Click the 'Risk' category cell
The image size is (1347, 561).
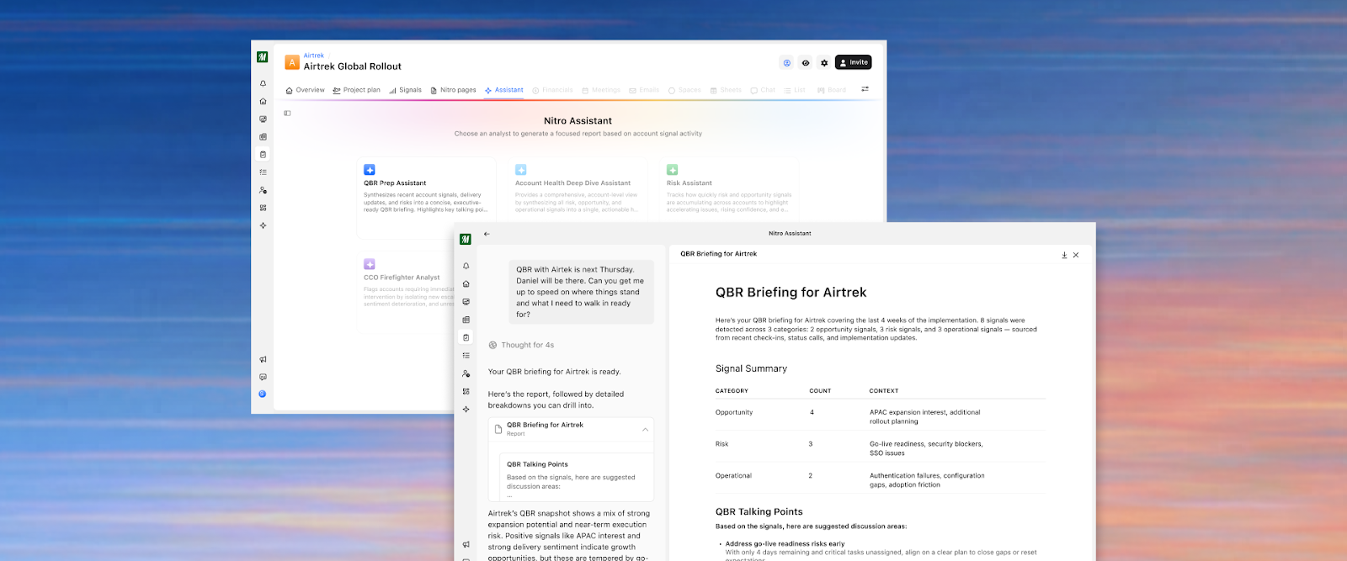click(722, 444)
